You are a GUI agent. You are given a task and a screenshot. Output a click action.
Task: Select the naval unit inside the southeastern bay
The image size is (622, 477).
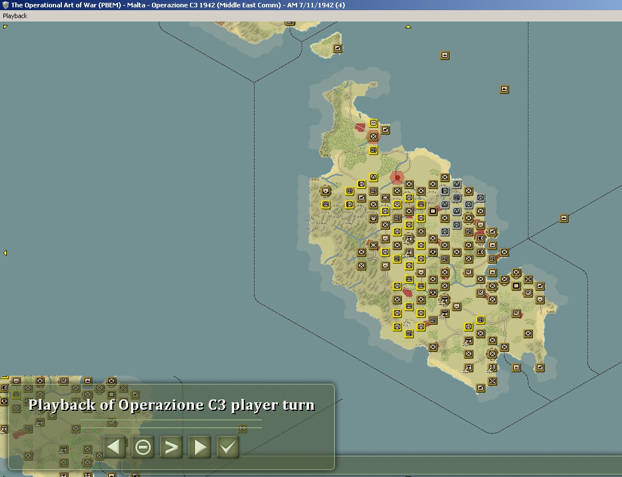click(x=516, y=367)
